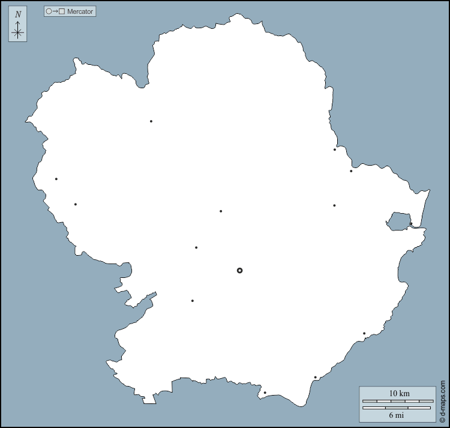The height and width of the screenshot is (428, 450).
Task: Click the north compass rose icon
Action: (18, 32)
